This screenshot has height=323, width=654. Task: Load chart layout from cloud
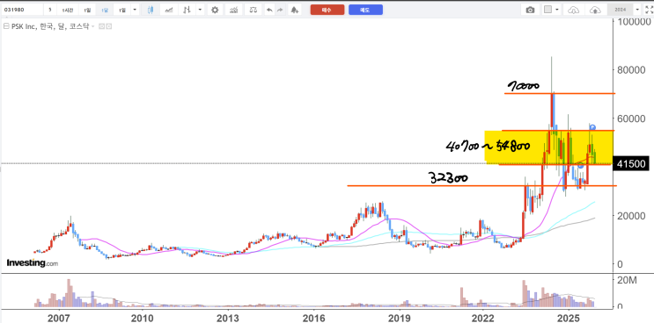click(x=574, y=10)
